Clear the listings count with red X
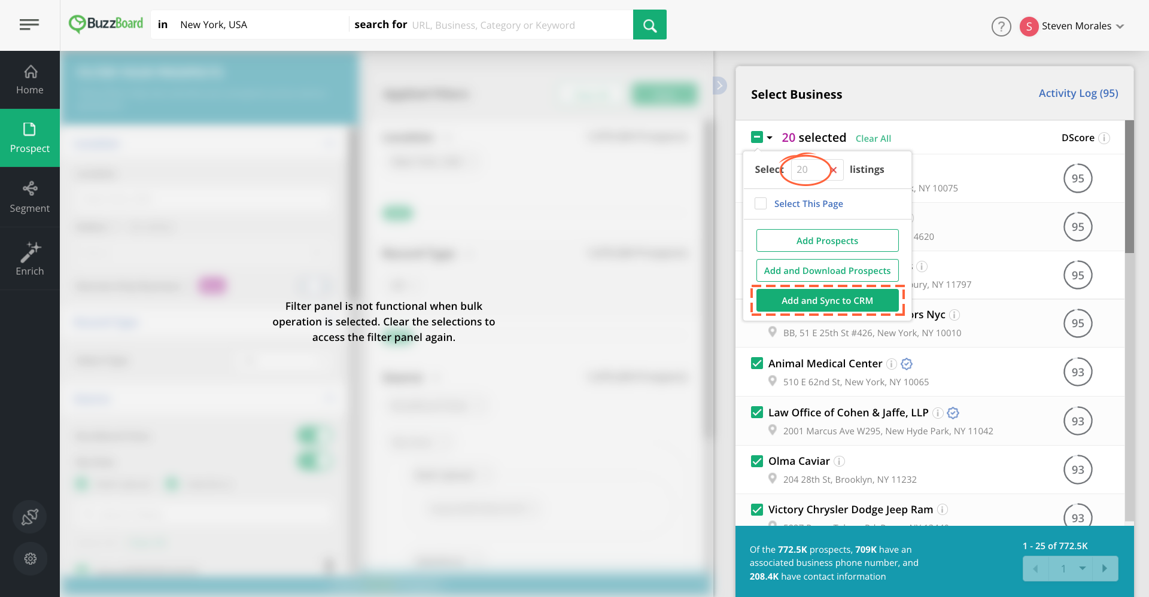Image resolution: width=1149 pixels, height=597 pixels. click(834, 170)
